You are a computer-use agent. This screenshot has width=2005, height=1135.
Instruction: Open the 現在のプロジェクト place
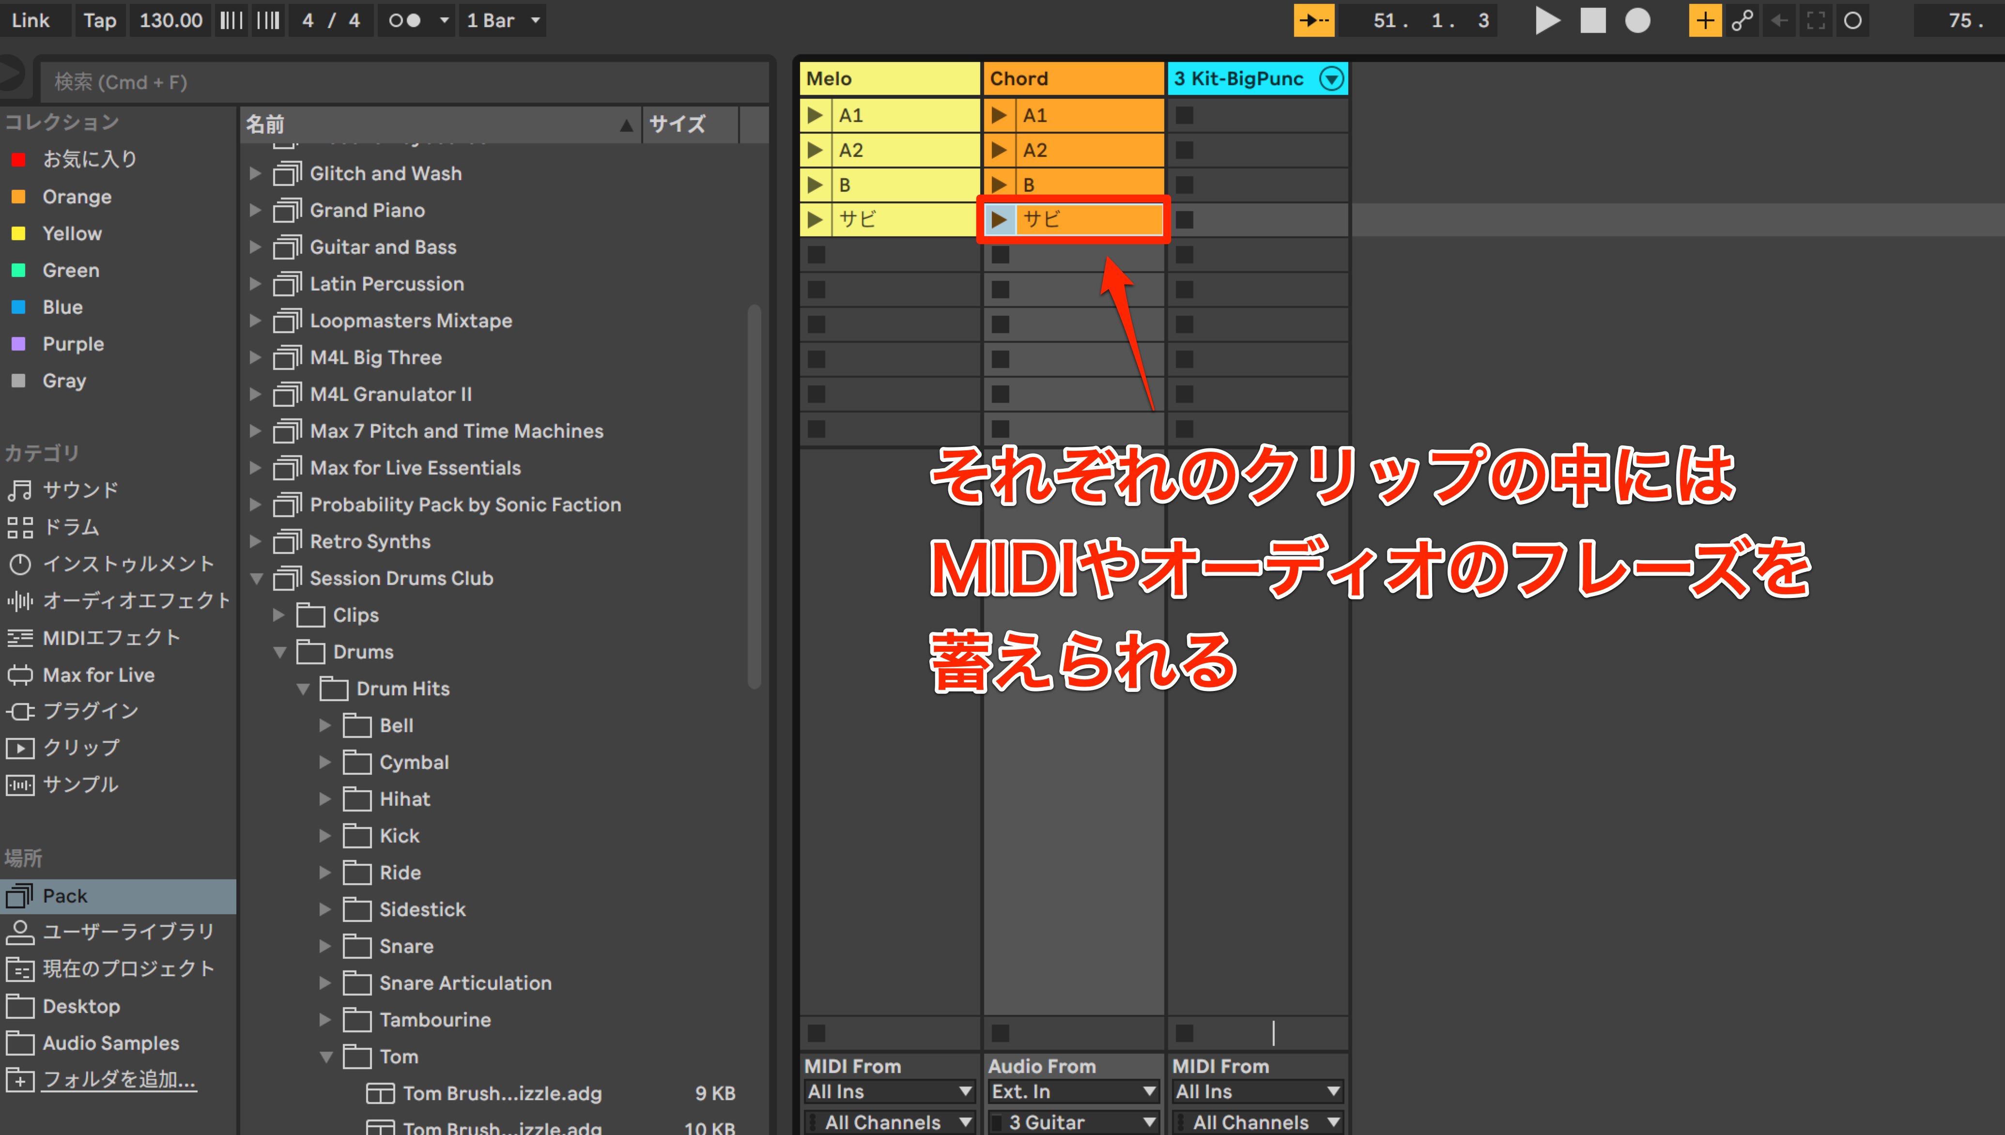pyautogui.click(x=117, y=969)
